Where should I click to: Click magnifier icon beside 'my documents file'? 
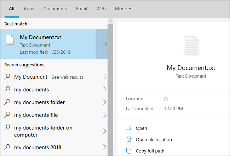(7, 115)
